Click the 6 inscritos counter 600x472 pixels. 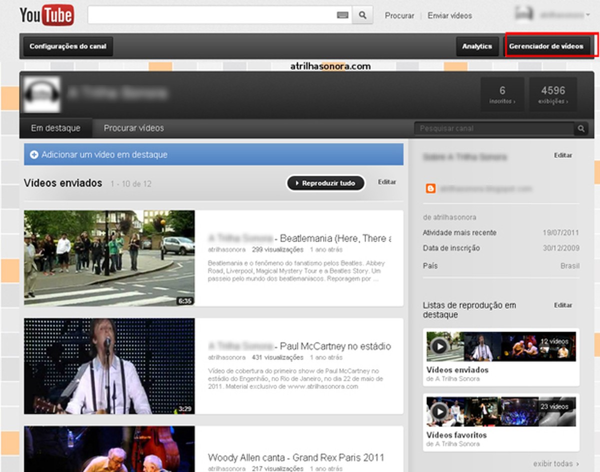coord(502,94)
